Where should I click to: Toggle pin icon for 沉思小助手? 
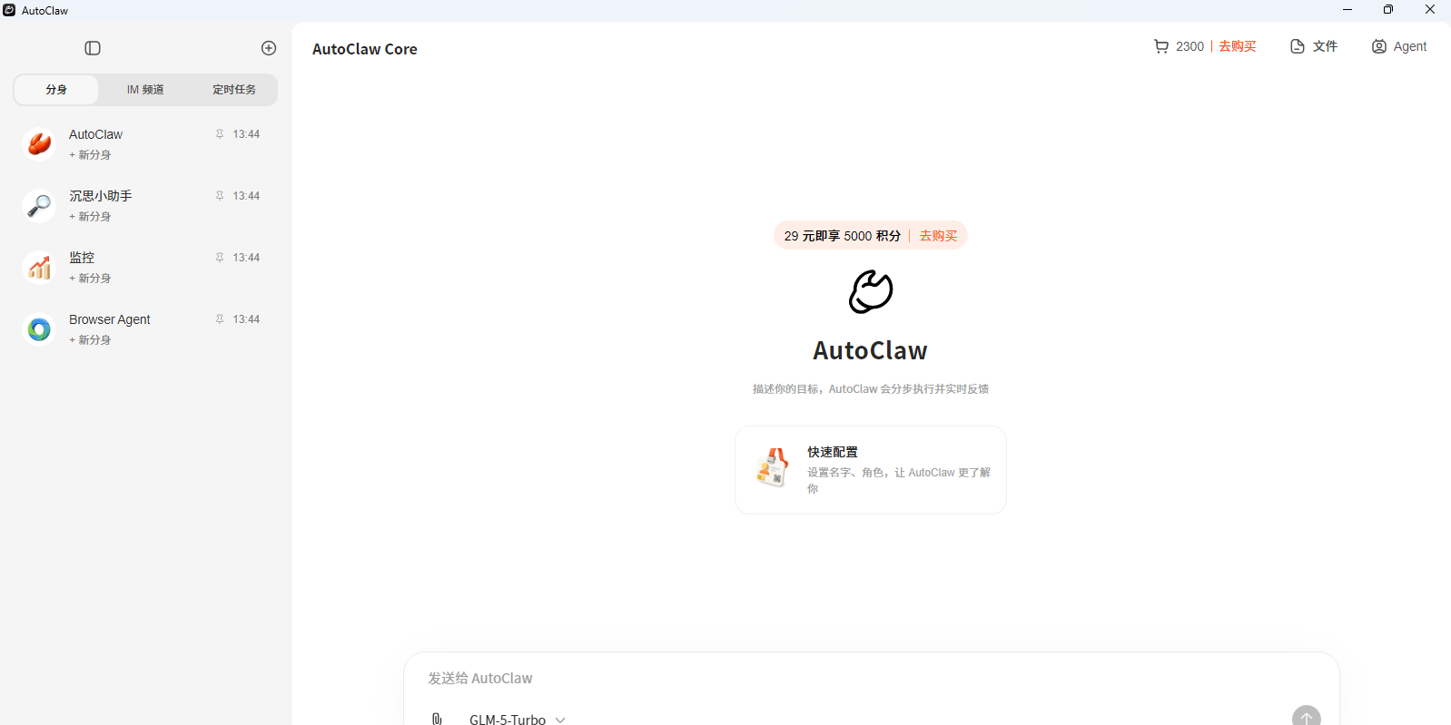pyautogui.click(x=220, y=196)
